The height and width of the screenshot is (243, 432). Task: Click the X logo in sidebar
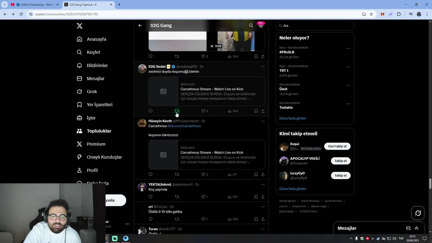[79, 26]
